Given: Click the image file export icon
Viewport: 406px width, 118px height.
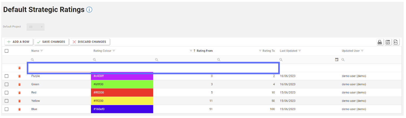Looking at the screenshot, I should pos(396,42).
